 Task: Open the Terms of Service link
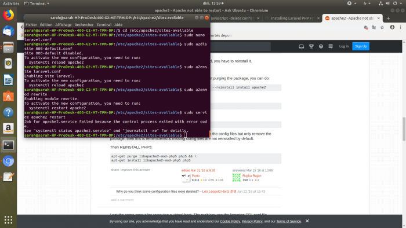click(x=288, y=221)
